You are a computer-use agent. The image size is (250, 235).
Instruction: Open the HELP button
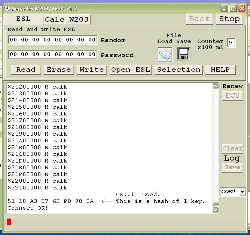(220, 69)
